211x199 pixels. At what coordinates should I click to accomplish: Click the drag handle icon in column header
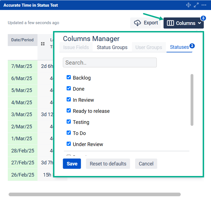point(43,44)
